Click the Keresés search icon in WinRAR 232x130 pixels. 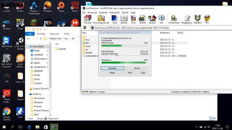[142, 19]
